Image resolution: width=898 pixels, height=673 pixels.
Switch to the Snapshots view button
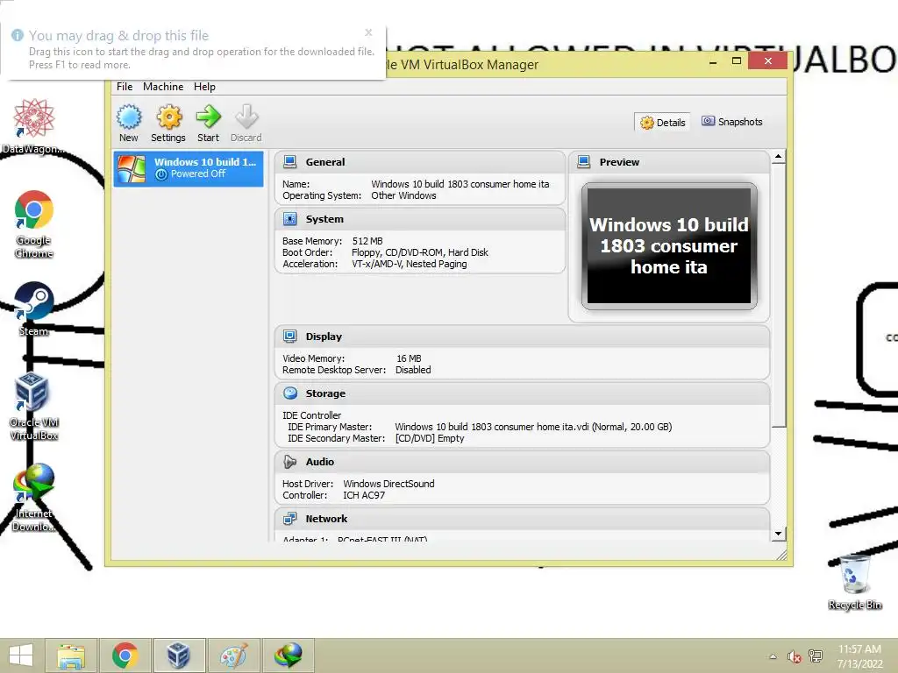click(x=732, y=122)
